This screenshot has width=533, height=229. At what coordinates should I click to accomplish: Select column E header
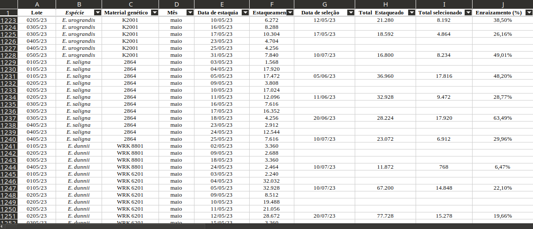click(222, 4)
